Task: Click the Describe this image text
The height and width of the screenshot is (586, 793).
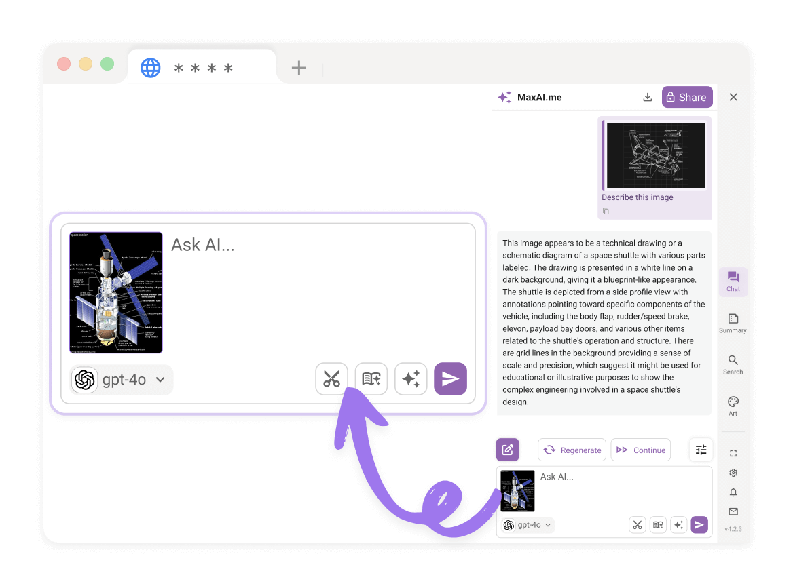Action: click(638, 197)
